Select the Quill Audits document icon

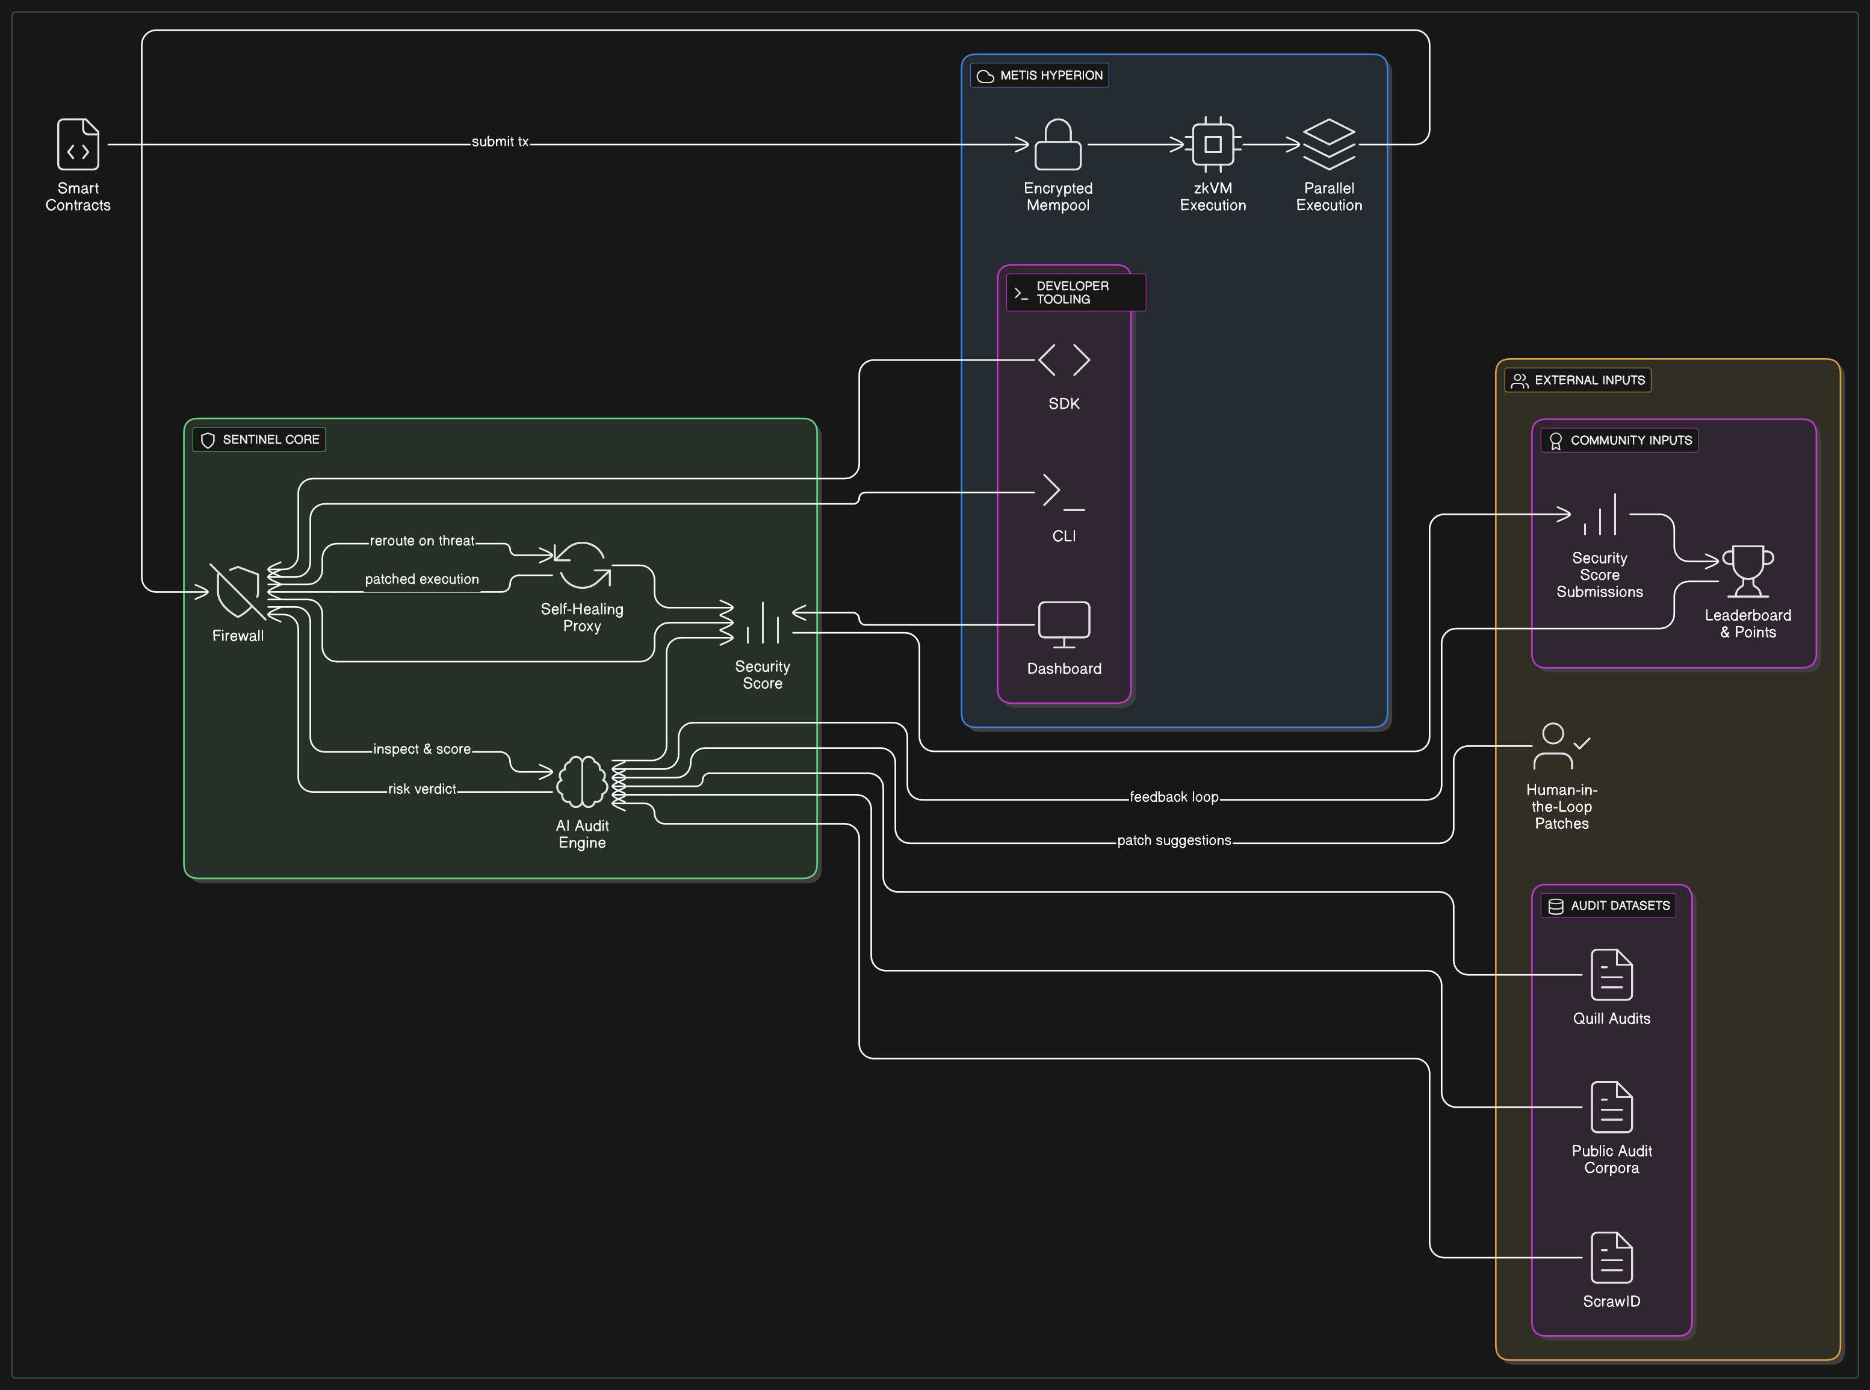click(x=1611, y=975)
